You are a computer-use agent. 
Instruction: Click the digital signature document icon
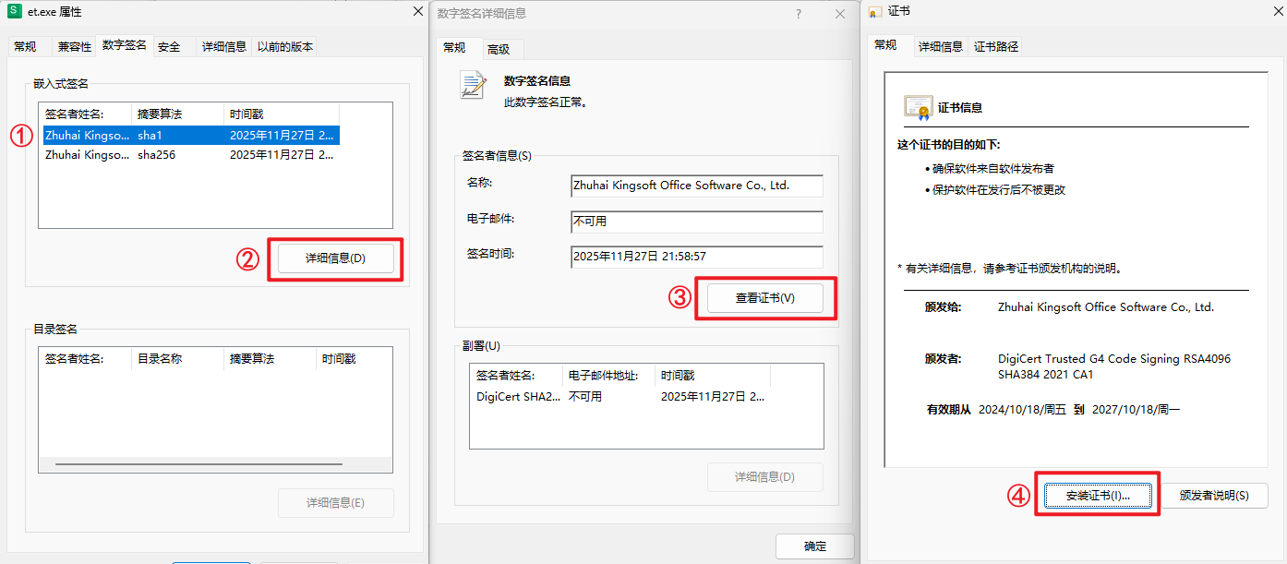tap(474, 85)
